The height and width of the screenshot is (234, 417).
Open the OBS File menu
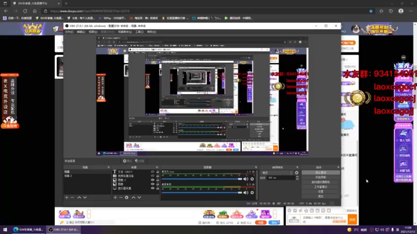point(69,32)
